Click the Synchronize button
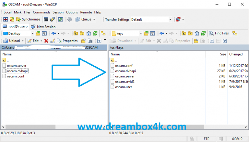The height and width of the screenshot is (142, 249). coord(28,19)
